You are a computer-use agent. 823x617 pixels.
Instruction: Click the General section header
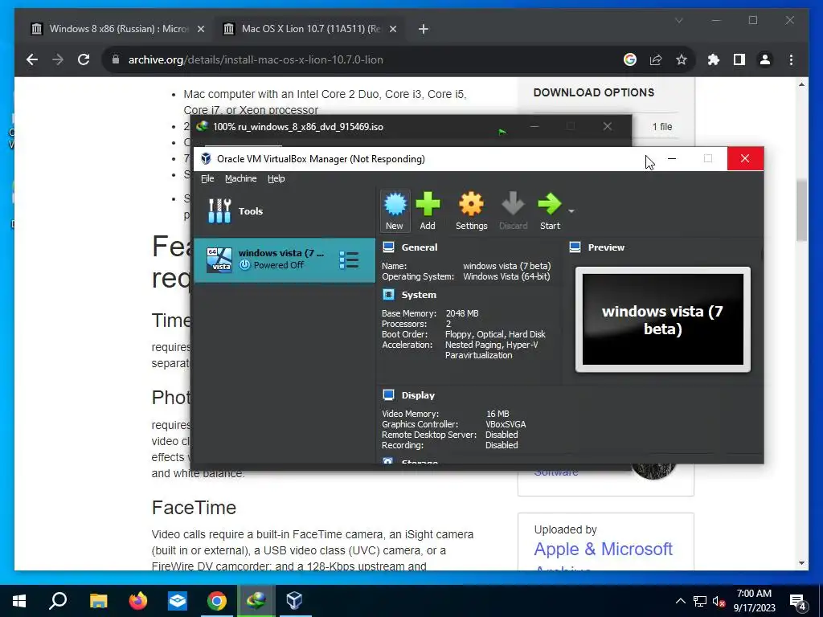419,247
